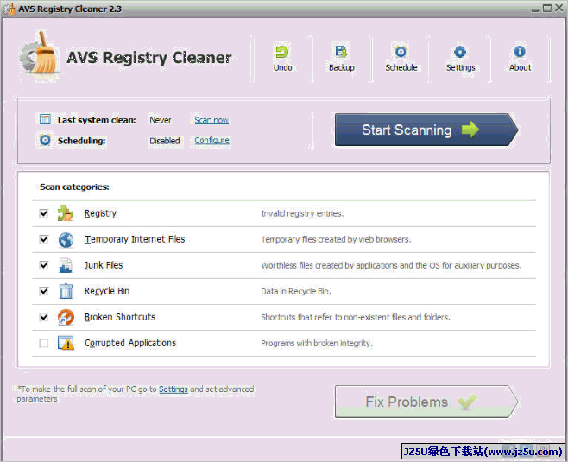The image size is (568, 462).
Task: Select the Junk Files label
Action: pyautogui.click(x=104, y=265)
